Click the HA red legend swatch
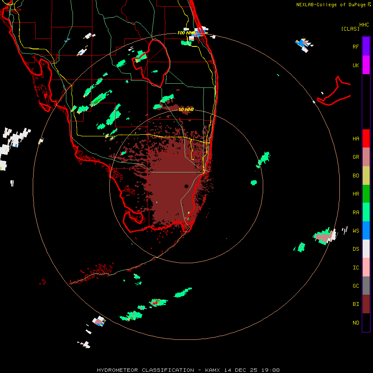 pyautogui.click(x=366, y=138)
